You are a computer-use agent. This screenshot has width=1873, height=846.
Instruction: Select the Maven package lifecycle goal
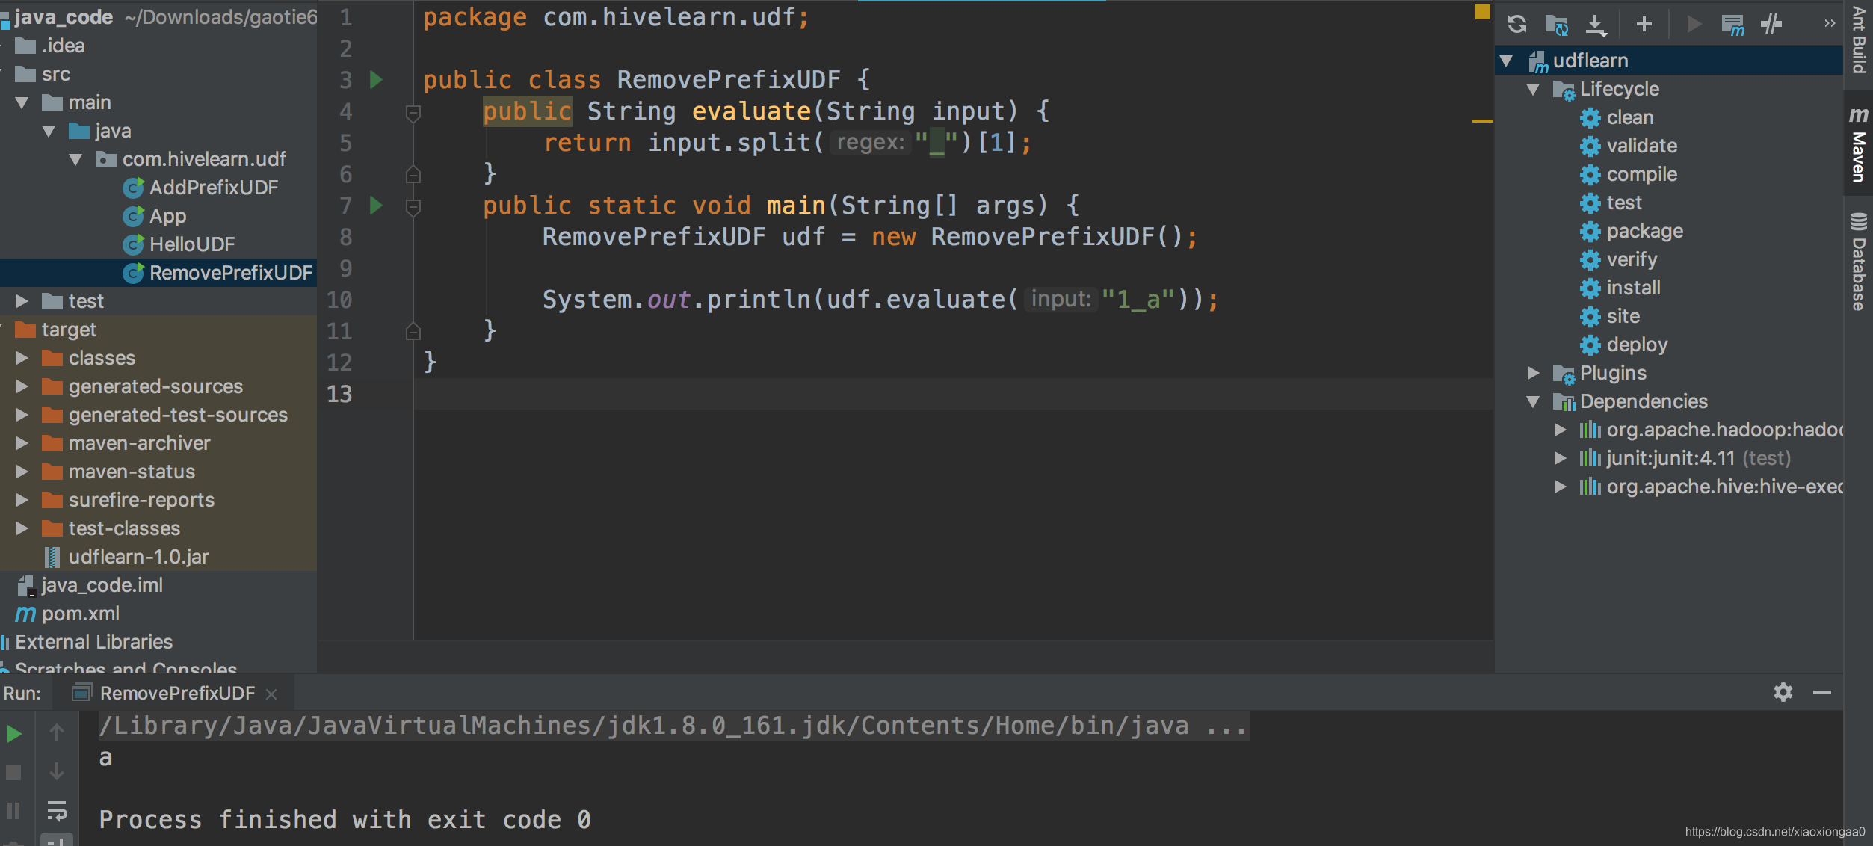tap(1644, 231)
